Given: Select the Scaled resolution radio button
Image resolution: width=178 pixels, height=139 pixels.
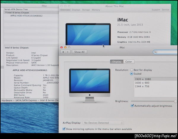Looking at the screenshot, I should tap(131, 74).
